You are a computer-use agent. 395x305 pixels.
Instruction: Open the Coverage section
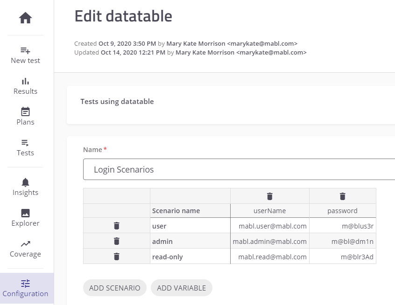click(x=25, y=249)
